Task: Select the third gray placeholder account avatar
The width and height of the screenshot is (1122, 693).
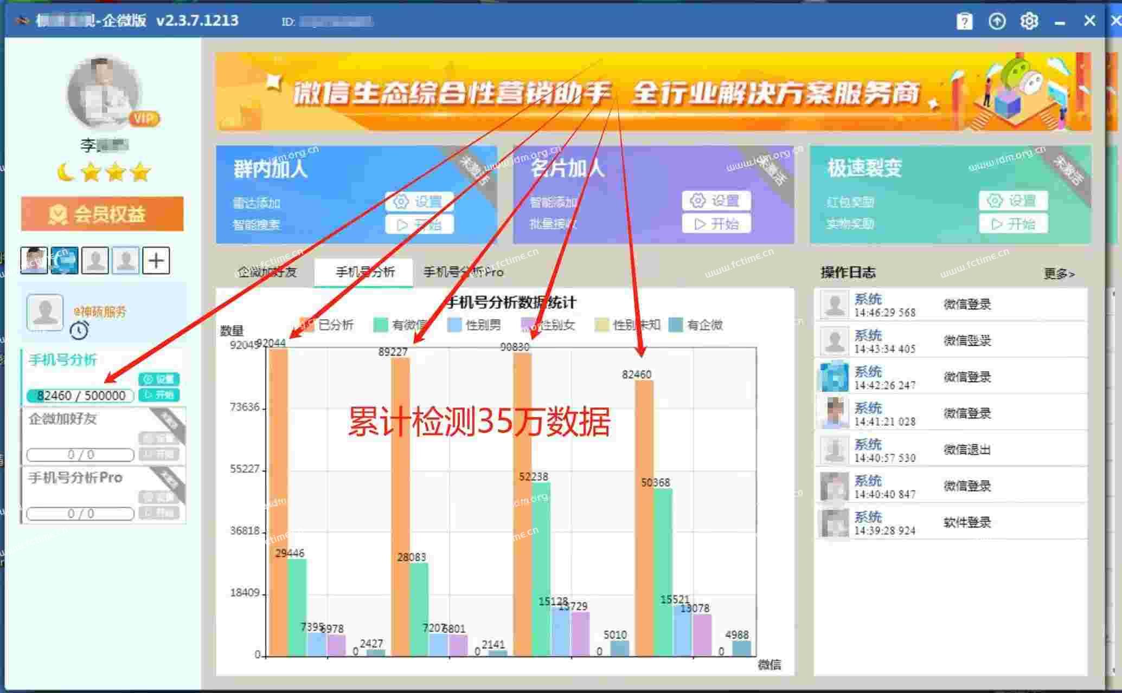Action: point(95,260)
